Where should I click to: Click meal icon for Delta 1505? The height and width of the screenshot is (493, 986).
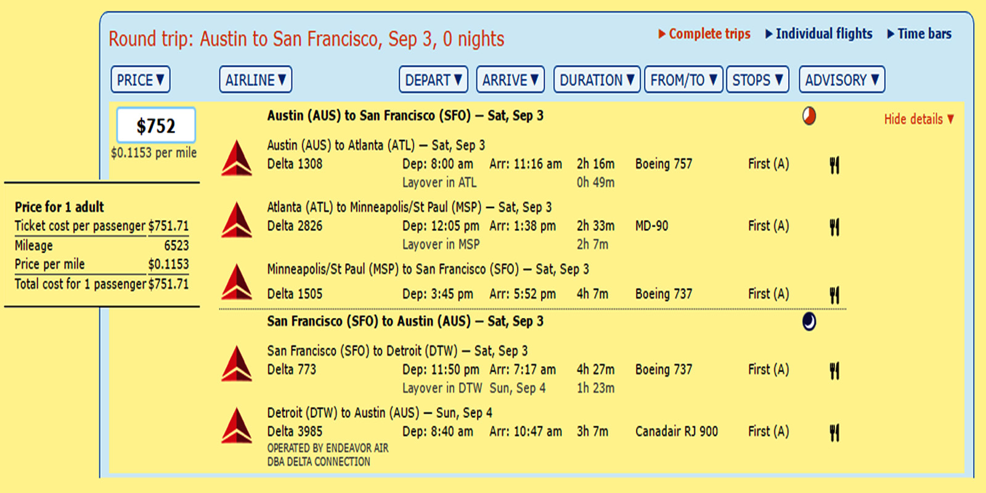834,295
